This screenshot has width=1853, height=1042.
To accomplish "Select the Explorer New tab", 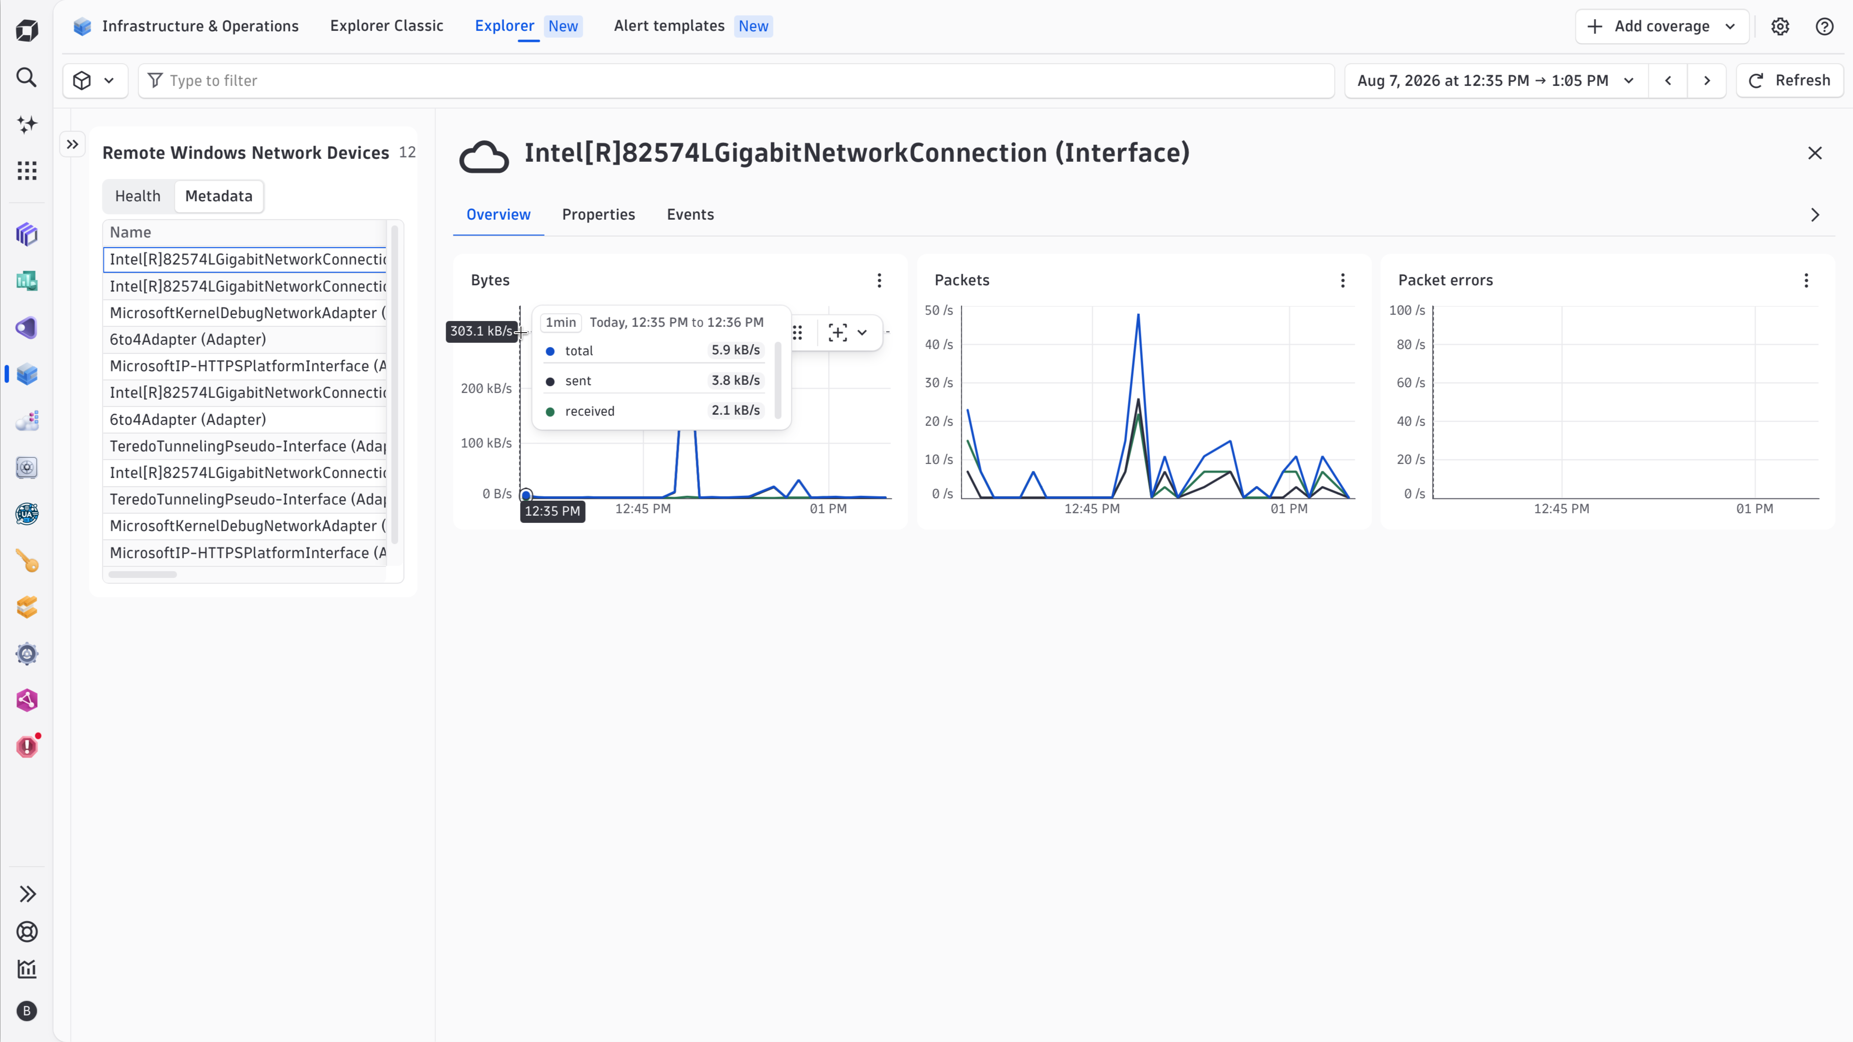I will 528,27.
